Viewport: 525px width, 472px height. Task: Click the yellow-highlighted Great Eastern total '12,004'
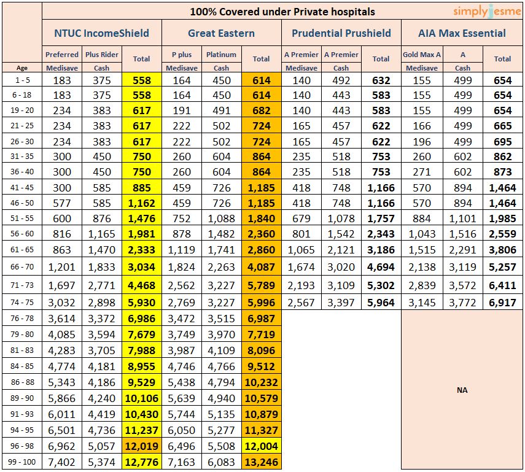tap(262, 446)
